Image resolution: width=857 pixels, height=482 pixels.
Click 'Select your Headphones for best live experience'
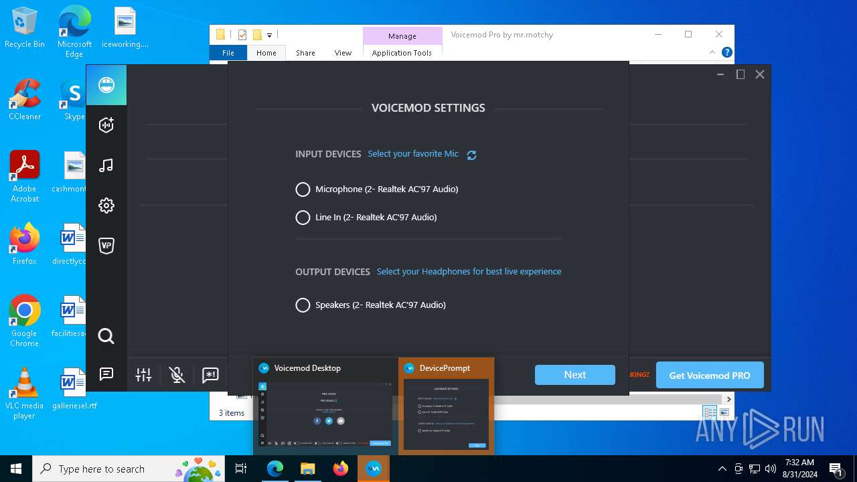[x=469, y=272]
